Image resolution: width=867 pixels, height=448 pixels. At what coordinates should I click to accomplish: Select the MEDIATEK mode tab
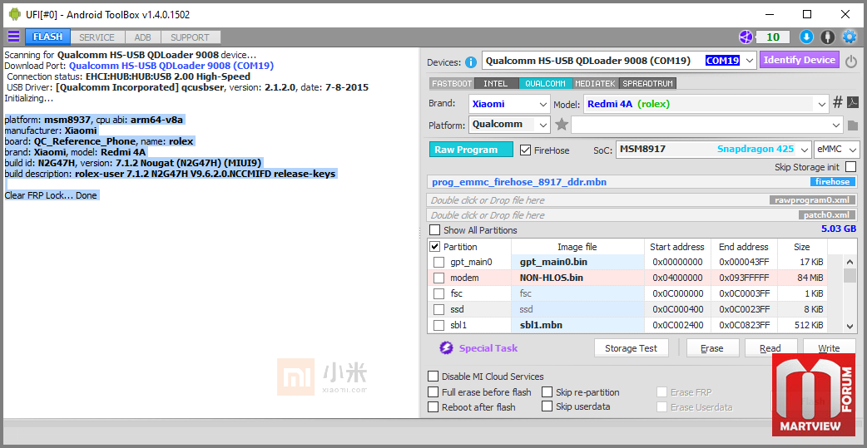click(x=596, y=83)
